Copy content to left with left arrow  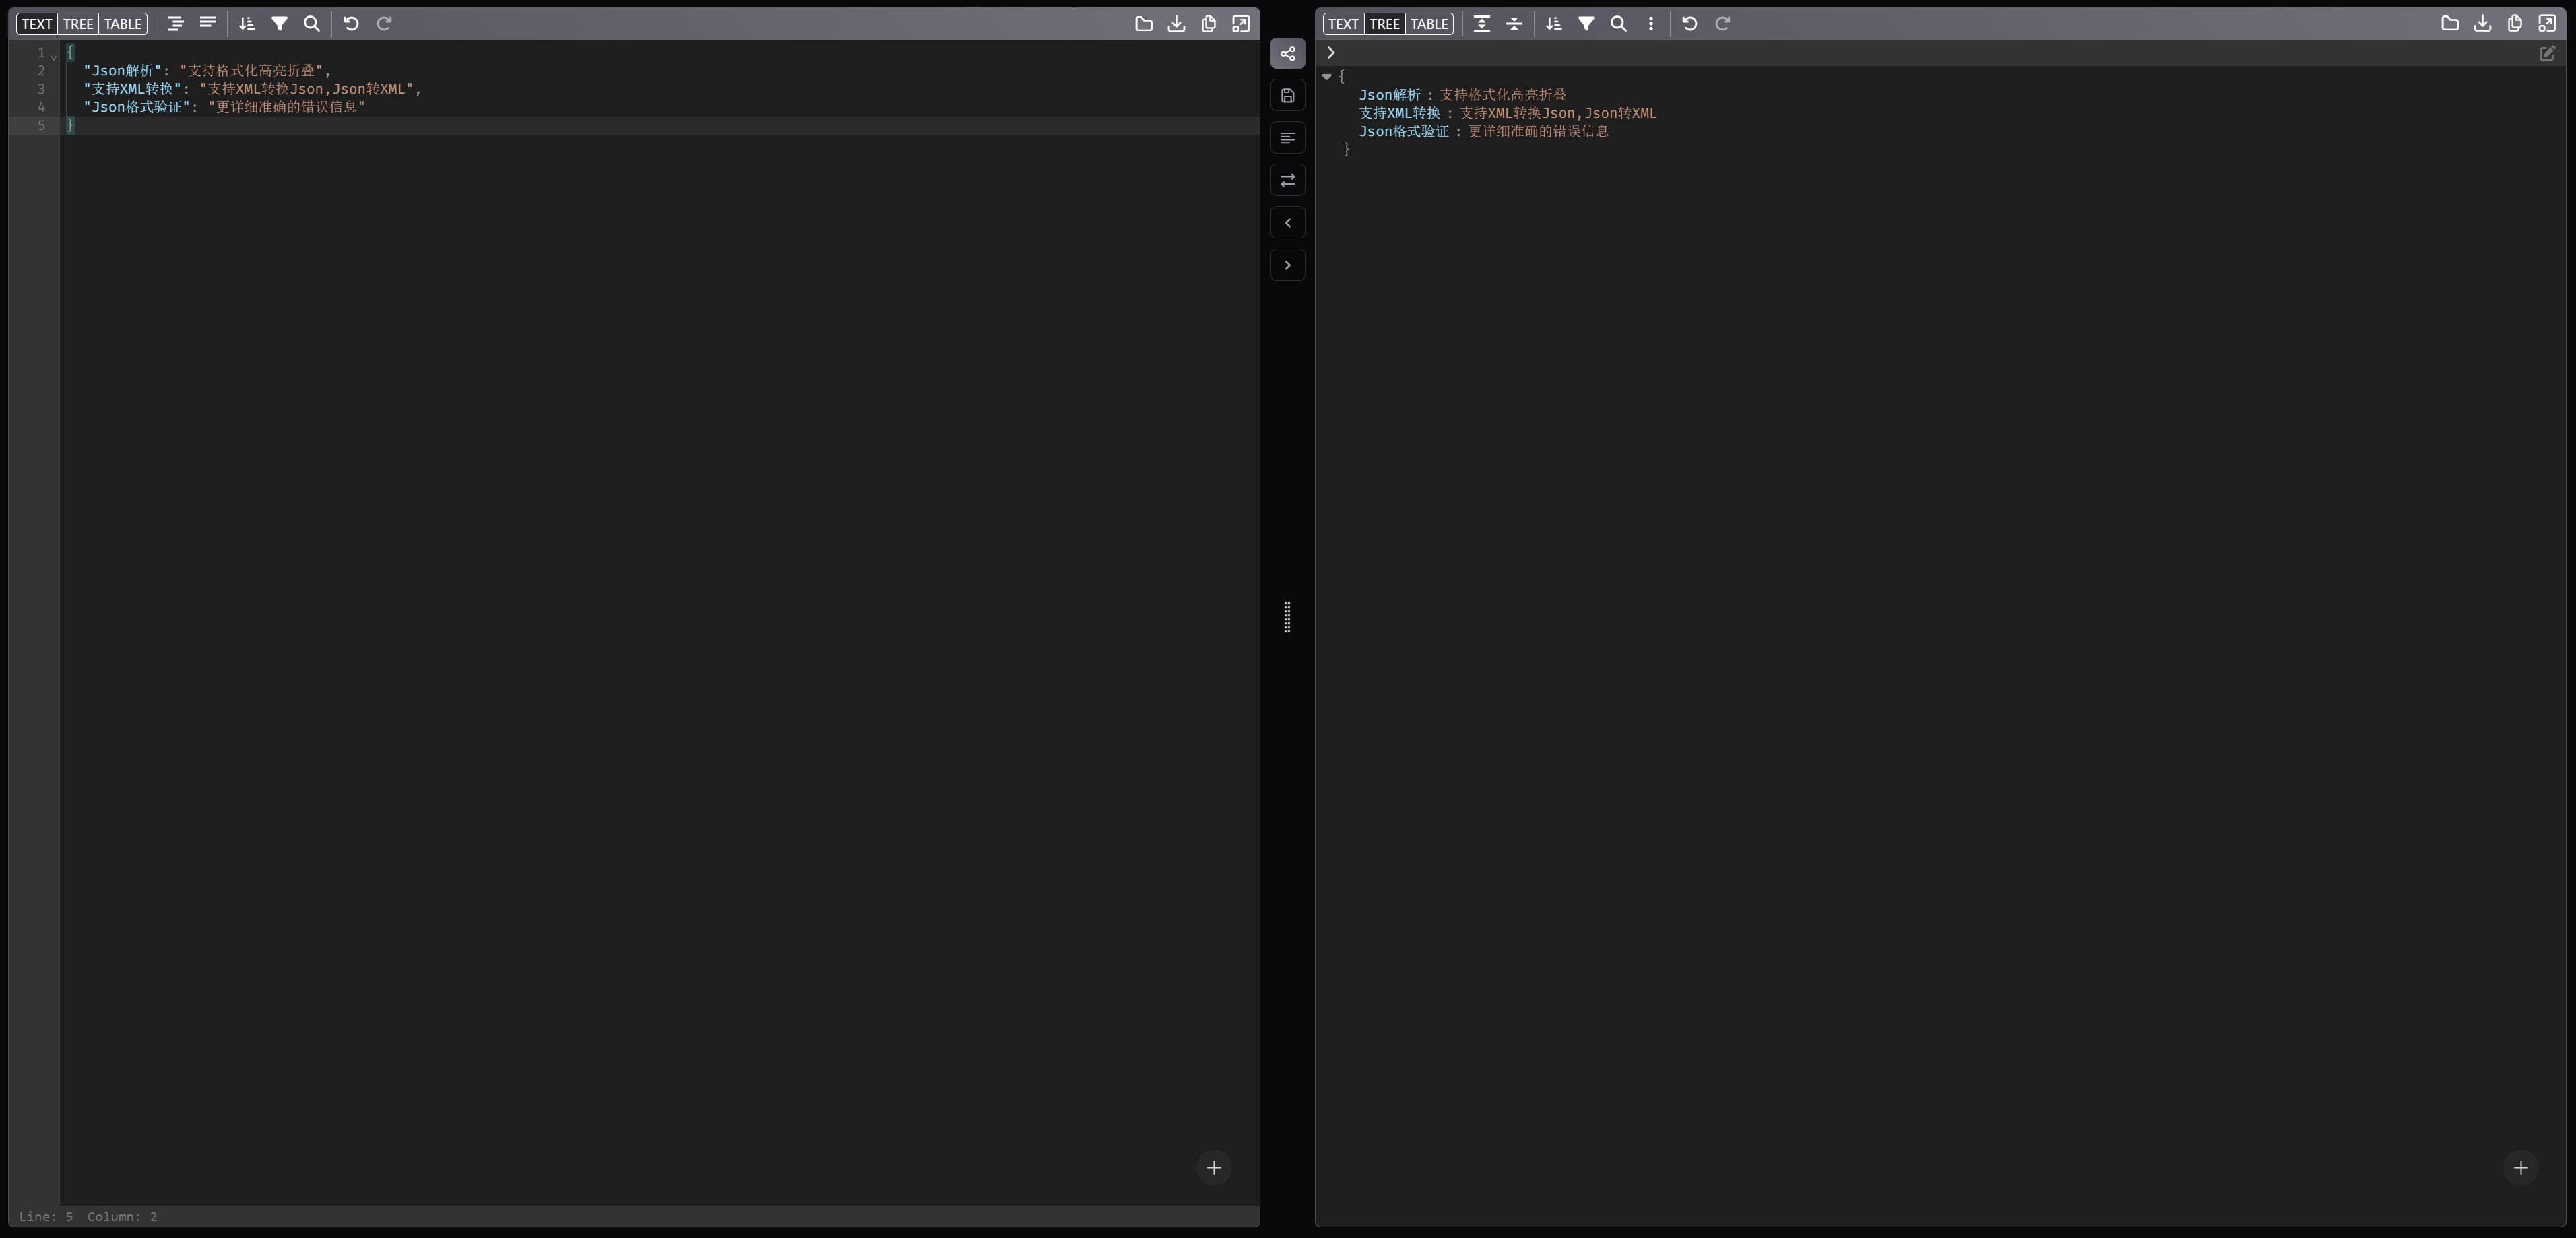[x=1288, y=223]
